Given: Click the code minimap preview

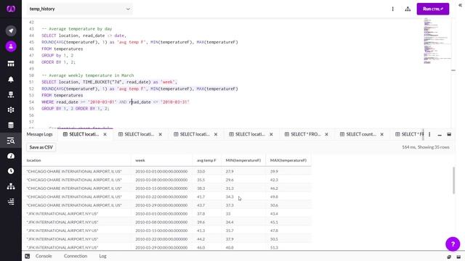Looking at the screenshot, I should 437,41.
